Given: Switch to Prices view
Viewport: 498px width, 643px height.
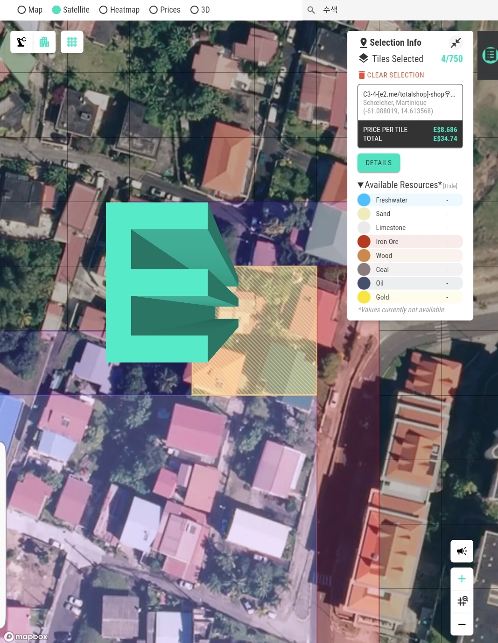Looking at the screenshot, I should point(154,10).
